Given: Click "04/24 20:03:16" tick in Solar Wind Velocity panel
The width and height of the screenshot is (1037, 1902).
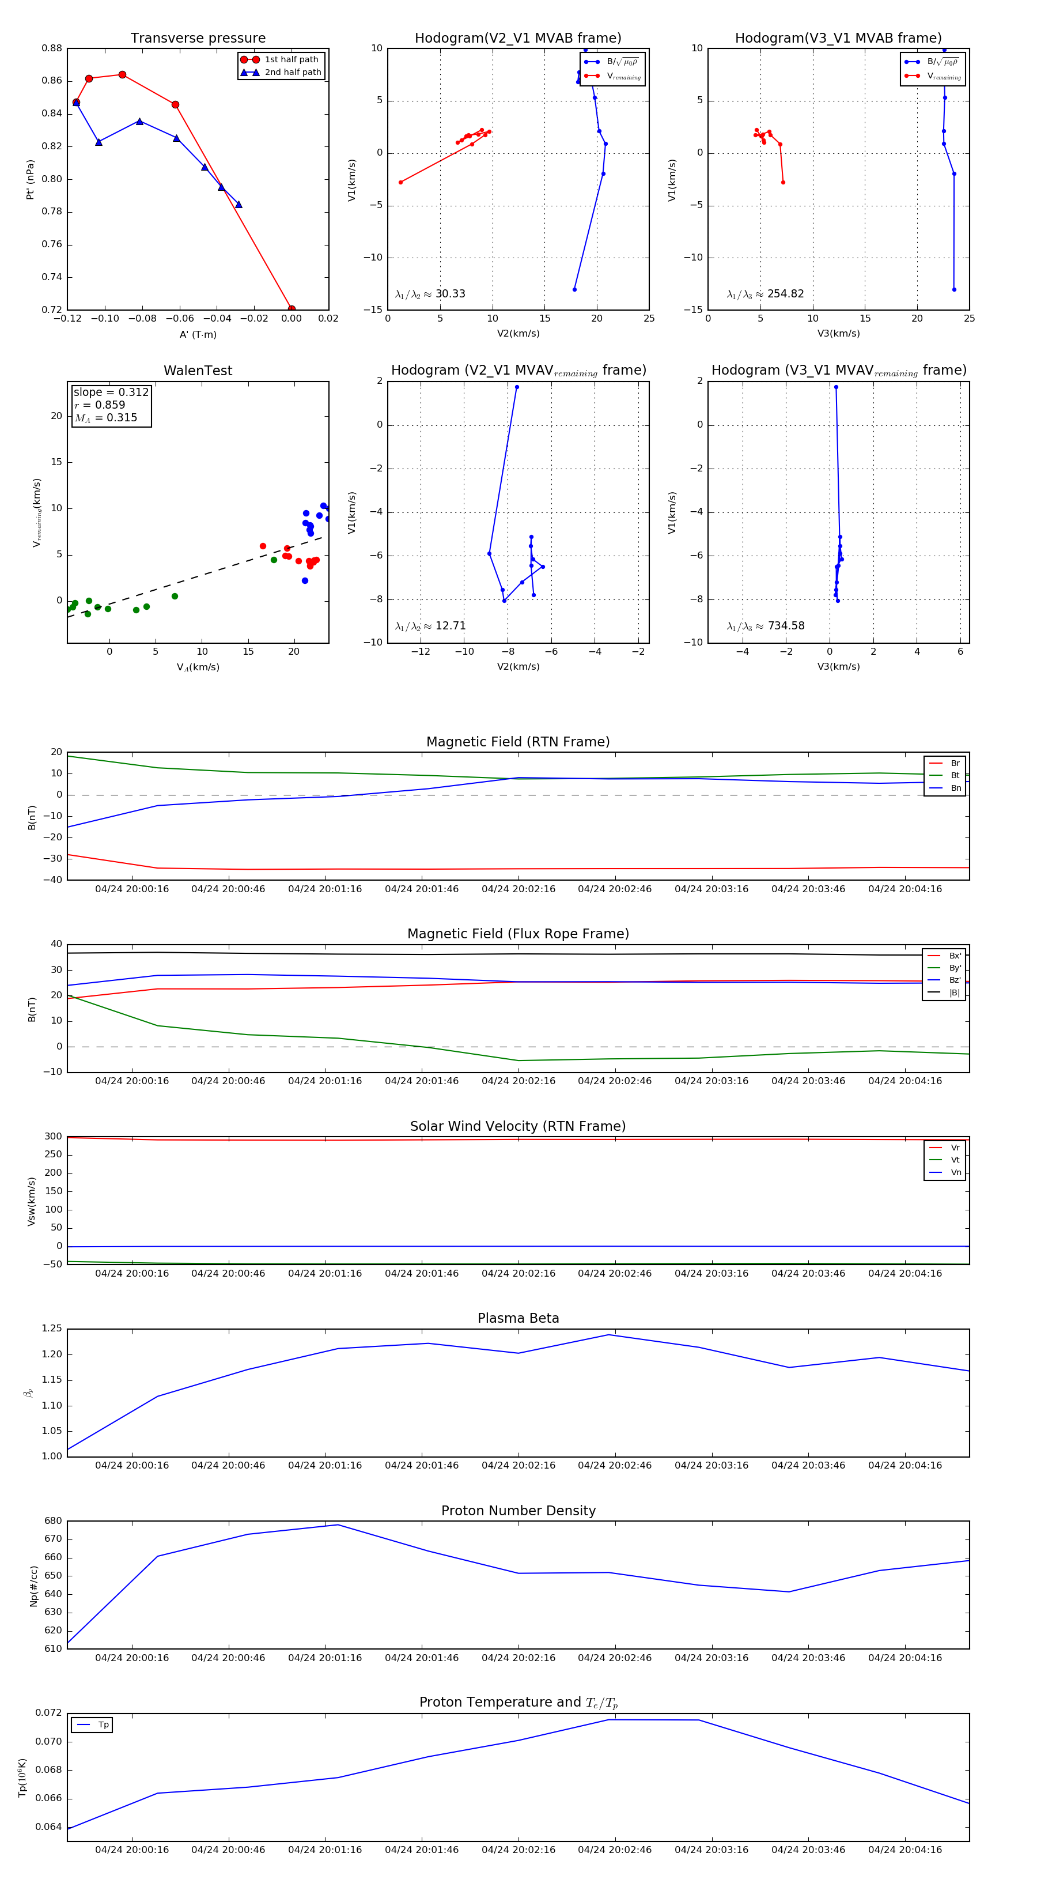Looking at the screenshot, I should point(711,1274).
